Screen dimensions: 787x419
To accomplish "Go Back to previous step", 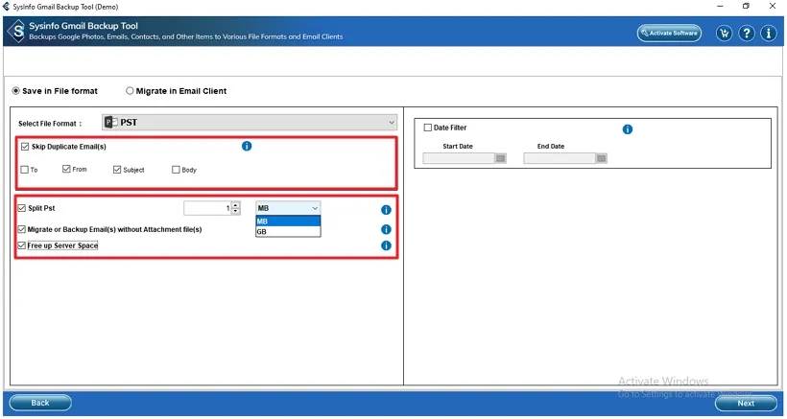I will [x=40, y=403].
